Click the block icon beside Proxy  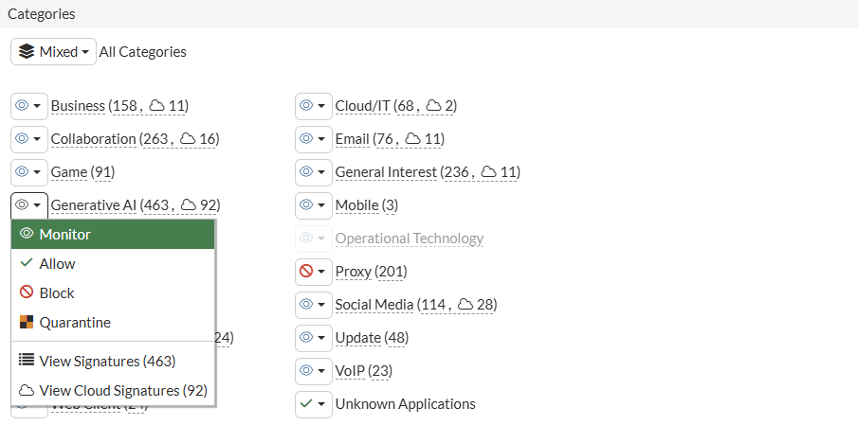click(x=306, y=272)
